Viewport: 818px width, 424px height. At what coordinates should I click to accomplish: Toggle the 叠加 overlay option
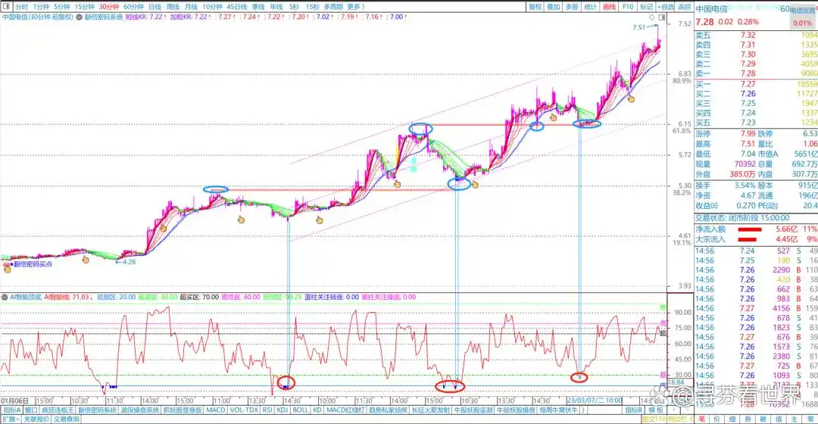(554, 6)
